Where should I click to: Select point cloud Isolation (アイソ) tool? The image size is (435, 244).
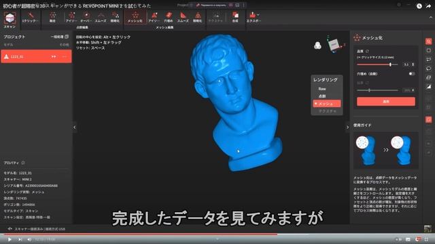point(71,17)
